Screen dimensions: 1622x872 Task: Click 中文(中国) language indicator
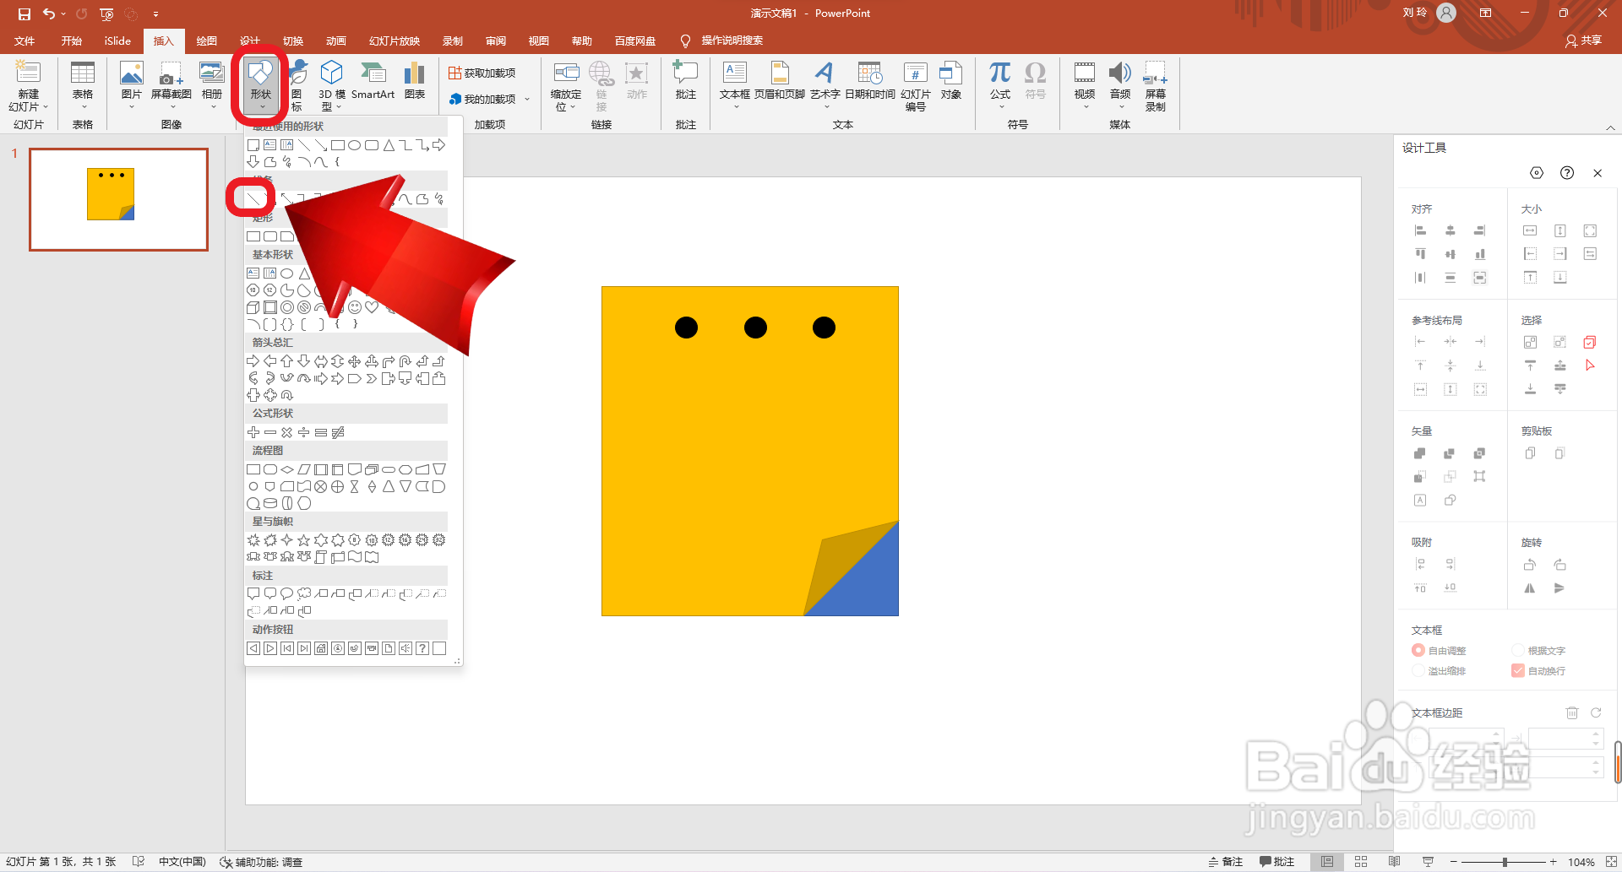(182, 862)
